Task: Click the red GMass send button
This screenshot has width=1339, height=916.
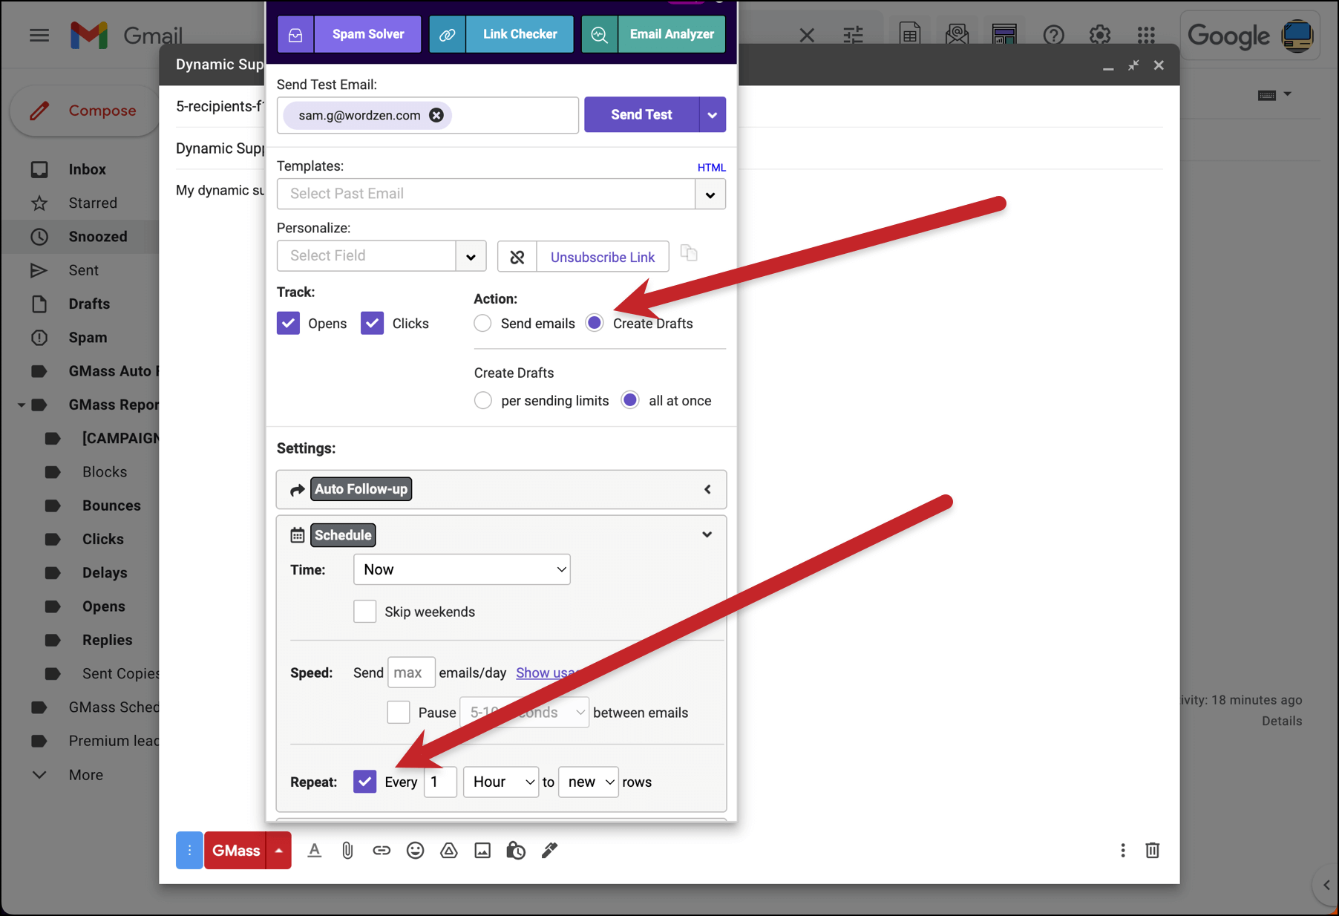Action: point(236,851)
